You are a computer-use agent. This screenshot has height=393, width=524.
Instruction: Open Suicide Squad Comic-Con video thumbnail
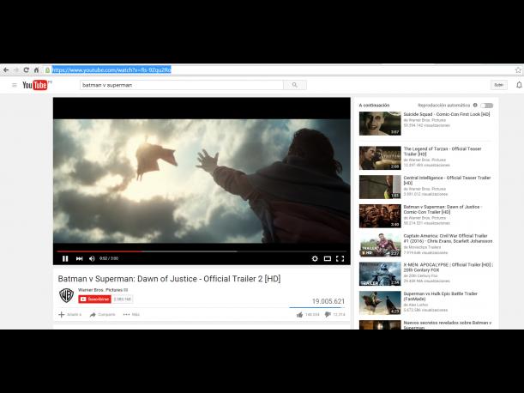pos(380,124)
